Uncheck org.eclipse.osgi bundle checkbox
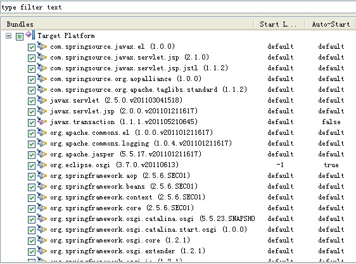The height and width of the screenshot is (264, 356). coord(31,166)
